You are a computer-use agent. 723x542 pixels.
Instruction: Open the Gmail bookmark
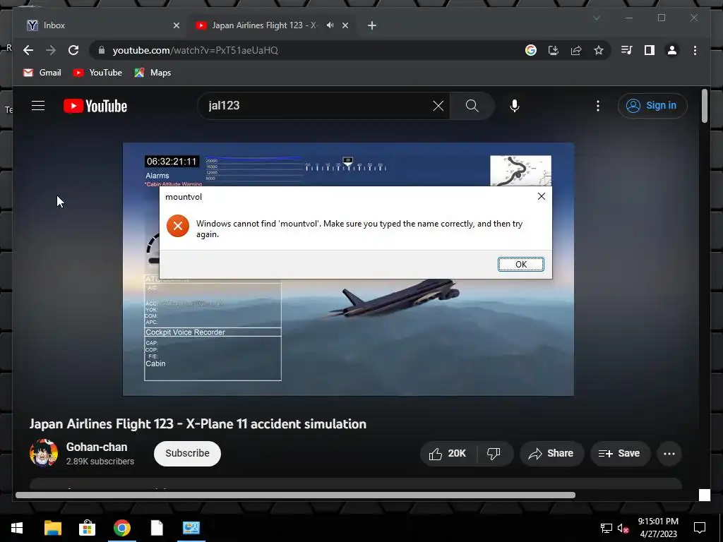(42, 73)
